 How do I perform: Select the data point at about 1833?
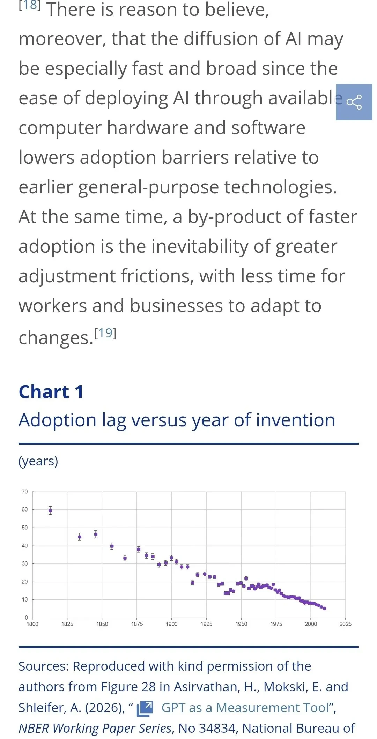click(x=80, y=537)
